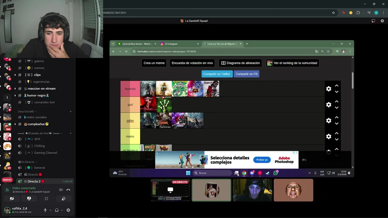Move malos tier up with arrow
This screenshot has height=218, width=388.
pyautogui.click(x=336, y=134)
